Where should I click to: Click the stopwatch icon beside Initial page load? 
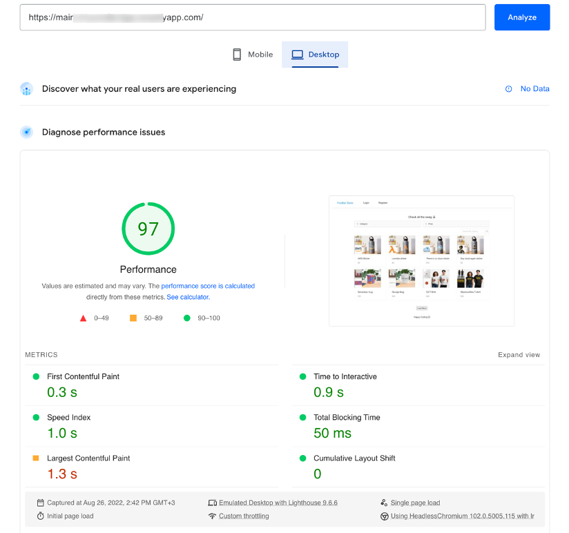pos(39,516)
